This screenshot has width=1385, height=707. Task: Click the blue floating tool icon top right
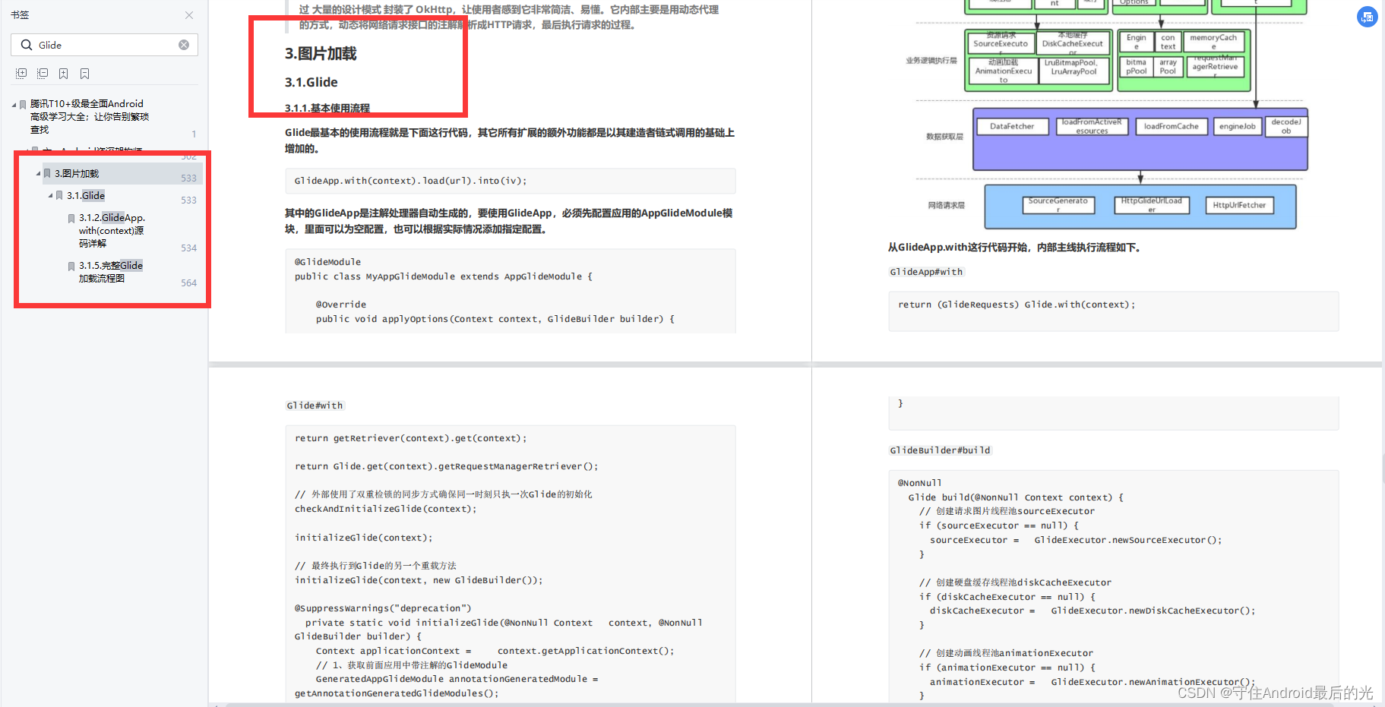coord(1367,17)
